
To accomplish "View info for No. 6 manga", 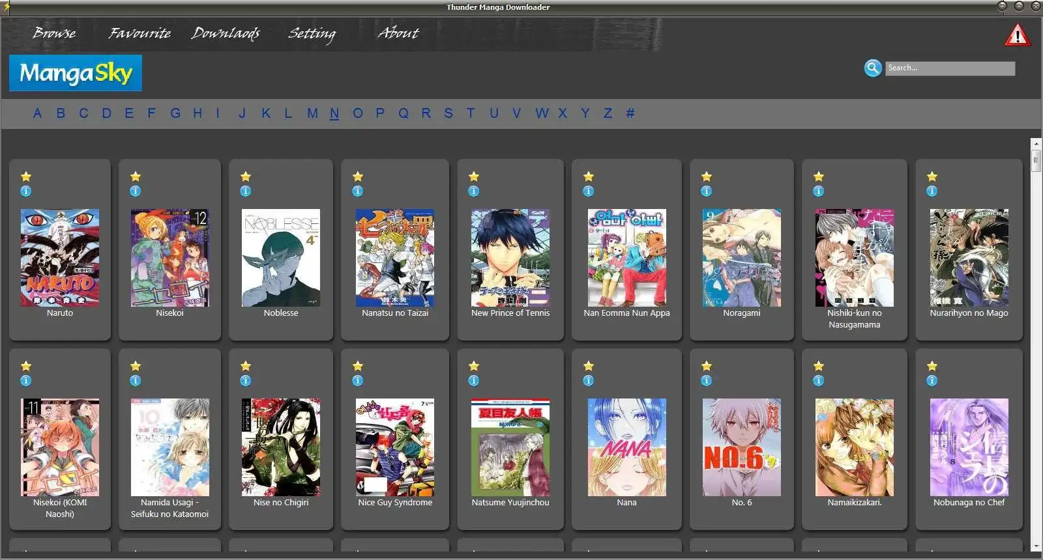I will 707,381.
